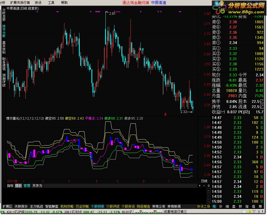Image resolution: width=267 pixels, height=215 pixels.
Task: Click the scroll-up arrow below the zoom controls
Action: pos(209,190)
